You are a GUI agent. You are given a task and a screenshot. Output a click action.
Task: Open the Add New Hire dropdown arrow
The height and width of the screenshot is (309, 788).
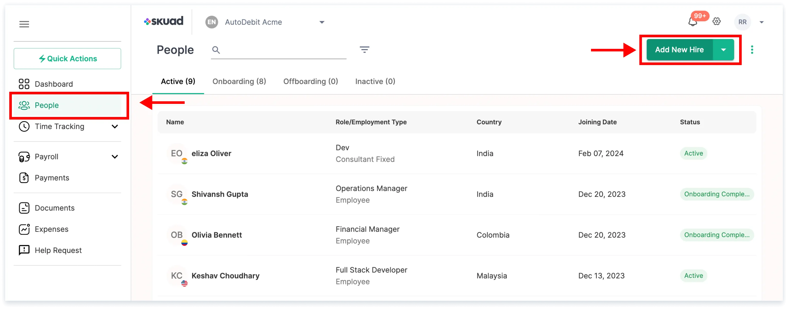point(723,50)
